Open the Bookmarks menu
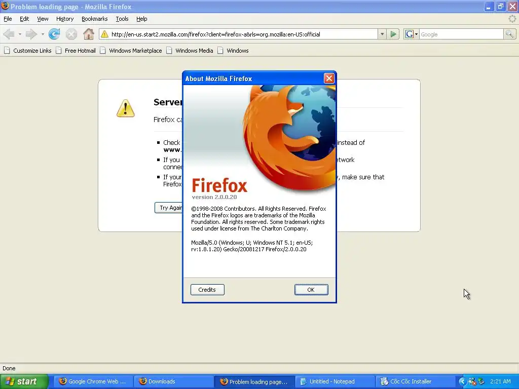The width and height of the screenshot is (519, 389). pos(95,19)
